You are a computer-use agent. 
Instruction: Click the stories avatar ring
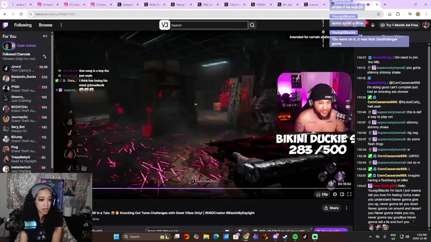click(x=9, y=46)
